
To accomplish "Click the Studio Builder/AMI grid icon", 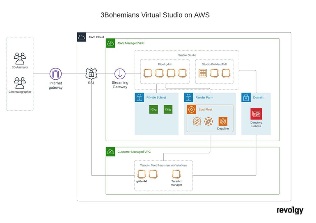I will [x=203, y=73].
